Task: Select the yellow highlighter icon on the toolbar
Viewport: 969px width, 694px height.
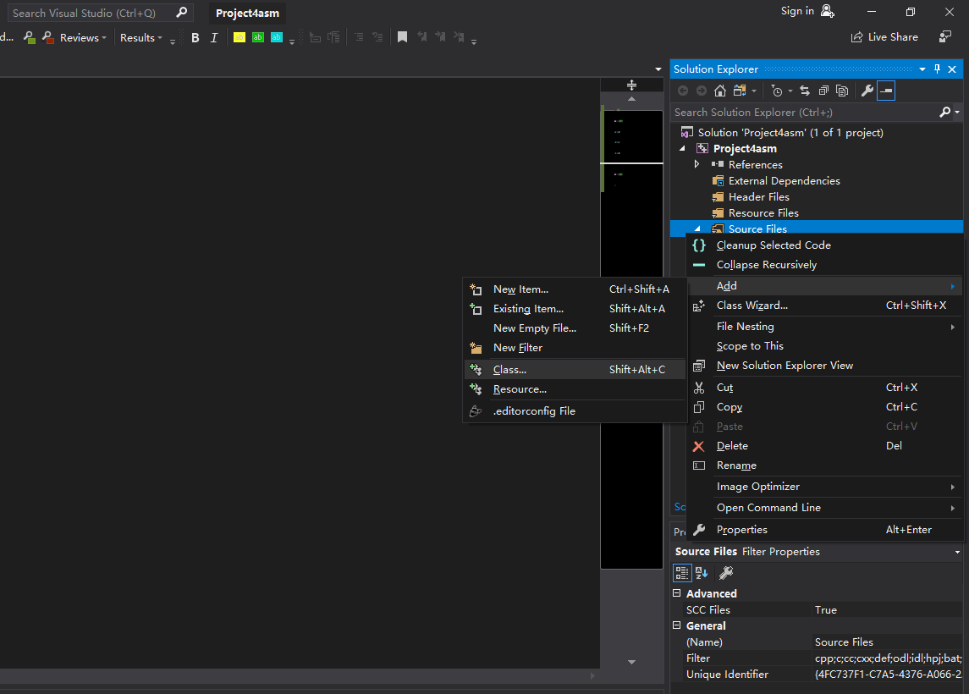Action: click(x=238, y=37)
